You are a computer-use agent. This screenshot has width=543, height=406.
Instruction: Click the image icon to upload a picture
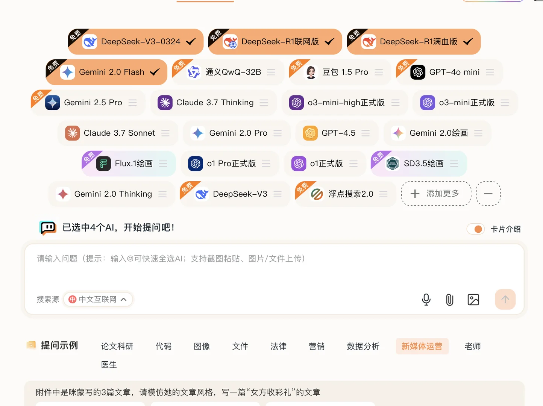473,299
